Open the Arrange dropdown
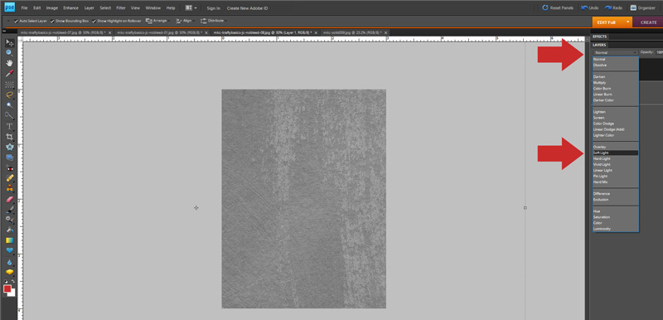This screenshot has width=663, height=320. 157,21
